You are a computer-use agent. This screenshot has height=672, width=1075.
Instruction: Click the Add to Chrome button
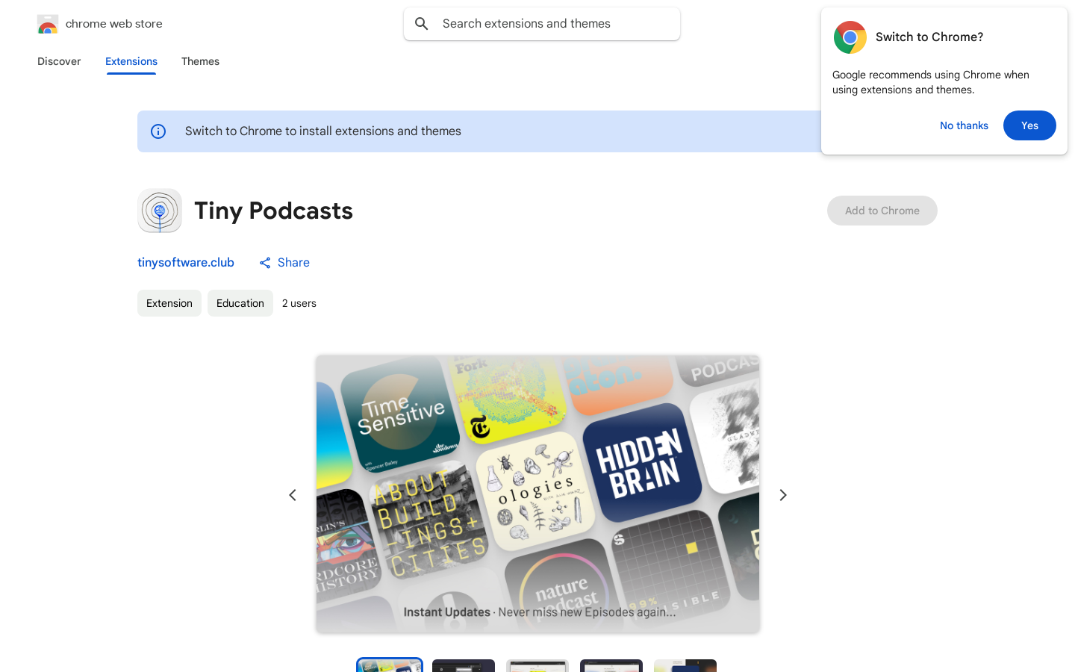click(882, 211)
